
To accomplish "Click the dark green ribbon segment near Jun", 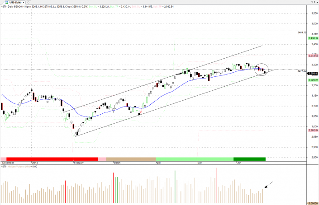I will (x=249, y=159).
